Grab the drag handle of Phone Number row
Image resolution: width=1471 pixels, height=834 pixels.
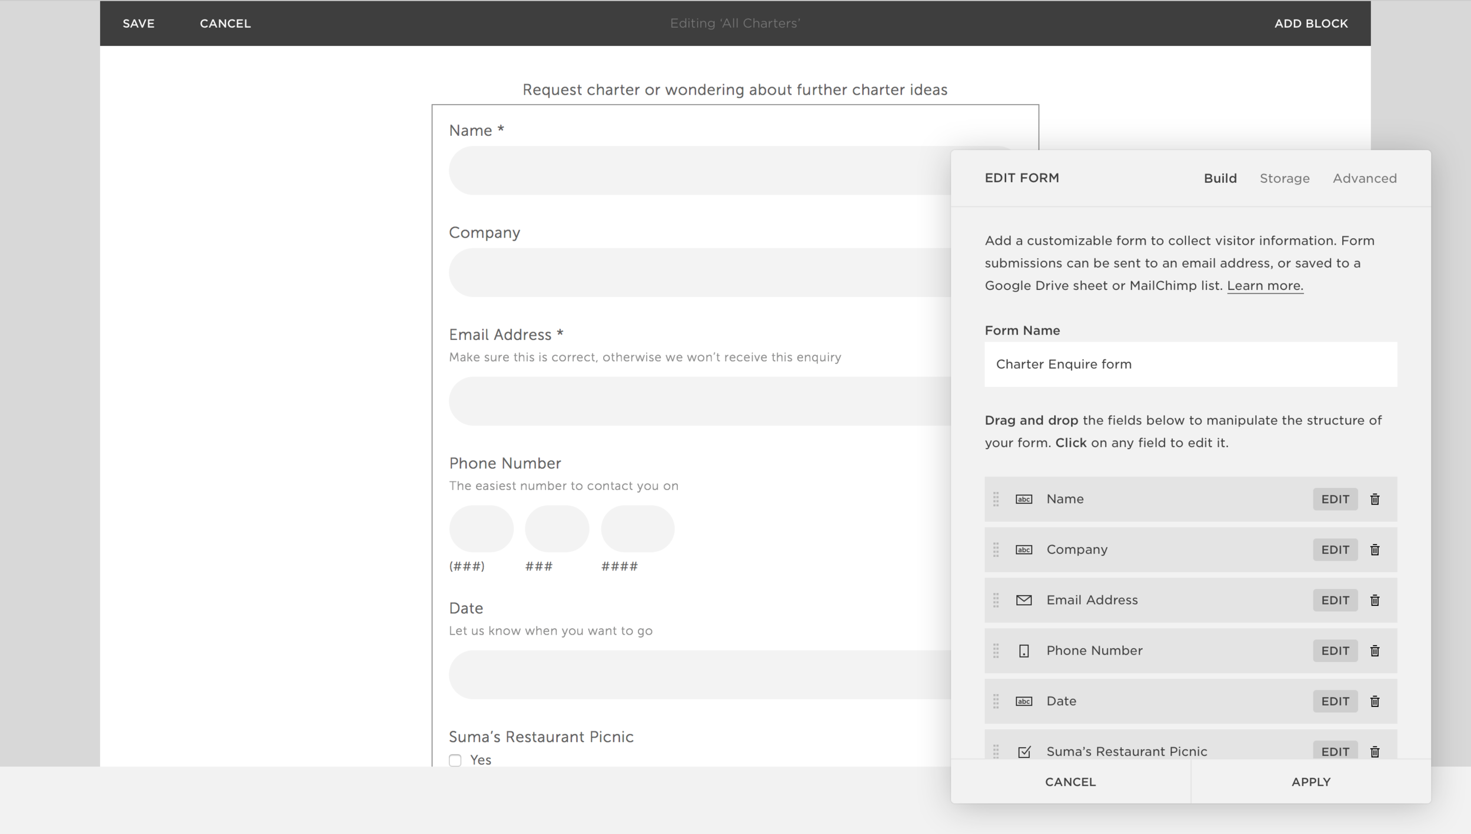(x=996, y=650)
